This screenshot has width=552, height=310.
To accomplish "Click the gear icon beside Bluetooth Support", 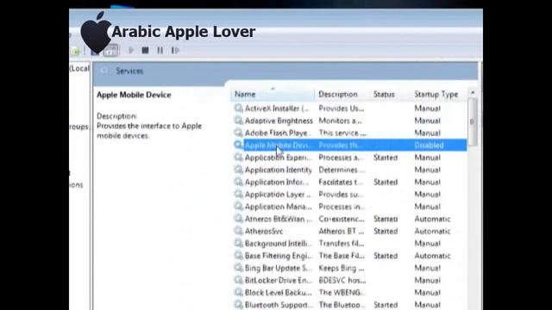I will pos(238,304).
